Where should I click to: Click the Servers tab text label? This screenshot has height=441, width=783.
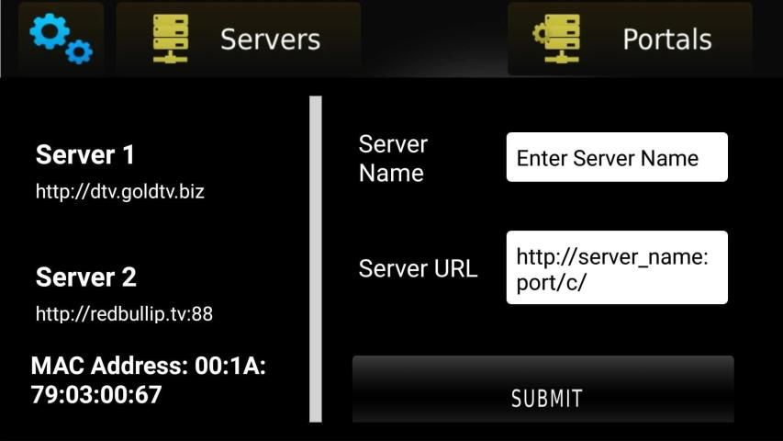point(270,39)
